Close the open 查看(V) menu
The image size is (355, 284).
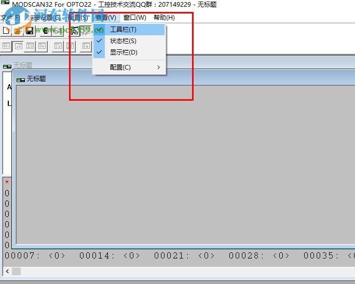click(x=106, y=18)
